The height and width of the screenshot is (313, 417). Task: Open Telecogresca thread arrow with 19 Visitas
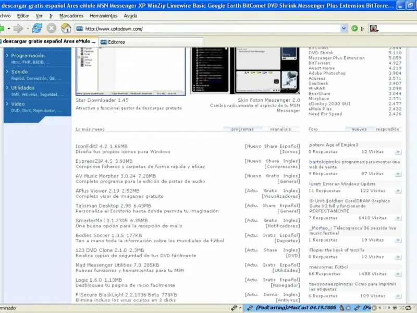coord(398,240)
